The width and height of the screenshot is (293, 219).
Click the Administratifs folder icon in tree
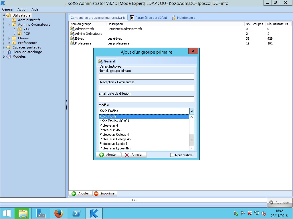14,20
